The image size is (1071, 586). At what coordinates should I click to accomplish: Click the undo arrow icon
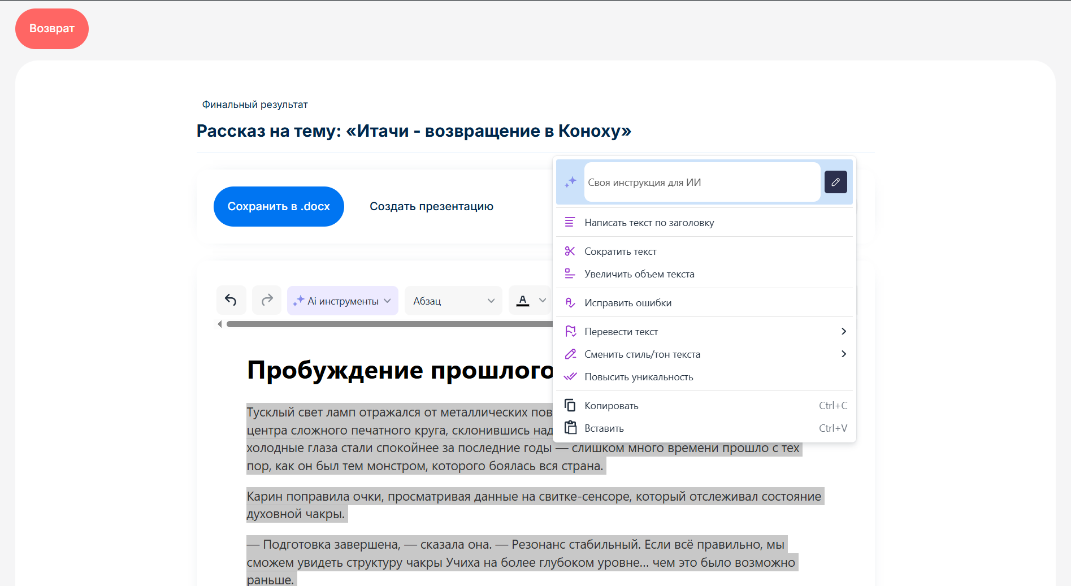pos(231,300)
